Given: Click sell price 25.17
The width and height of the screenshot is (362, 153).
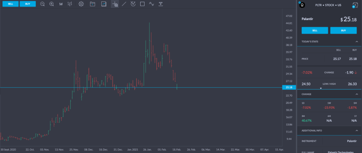Looking at the screenshot, I should (337, 59).
